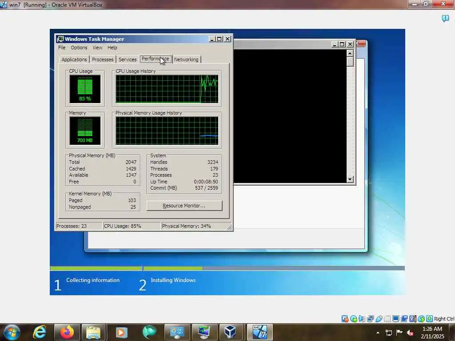Click the CPU Usage 85% gauge
The width and height of the screenshot is (455, 341).
pos(85,89)
